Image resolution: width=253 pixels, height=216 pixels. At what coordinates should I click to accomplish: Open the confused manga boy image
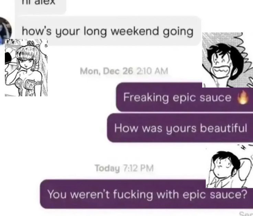229,166
